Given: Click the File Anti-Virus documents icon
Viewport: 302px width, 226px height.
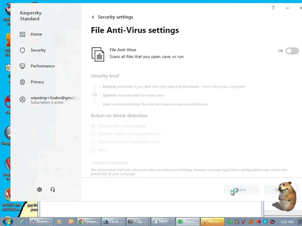Looking at the screenshot, I should [x=98, y=54].
